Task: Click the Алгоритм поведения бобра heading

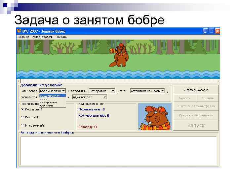Action: tap(47, 133)
